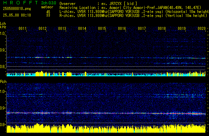
Task: Click the 0012 time marker
Action: tap(43, 29)
